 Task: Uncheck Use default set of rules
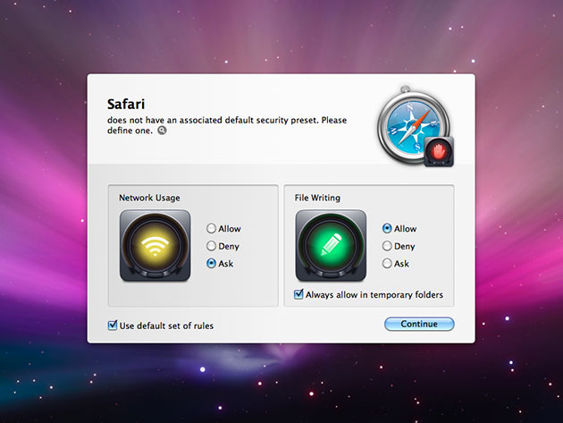pos(113,326)
